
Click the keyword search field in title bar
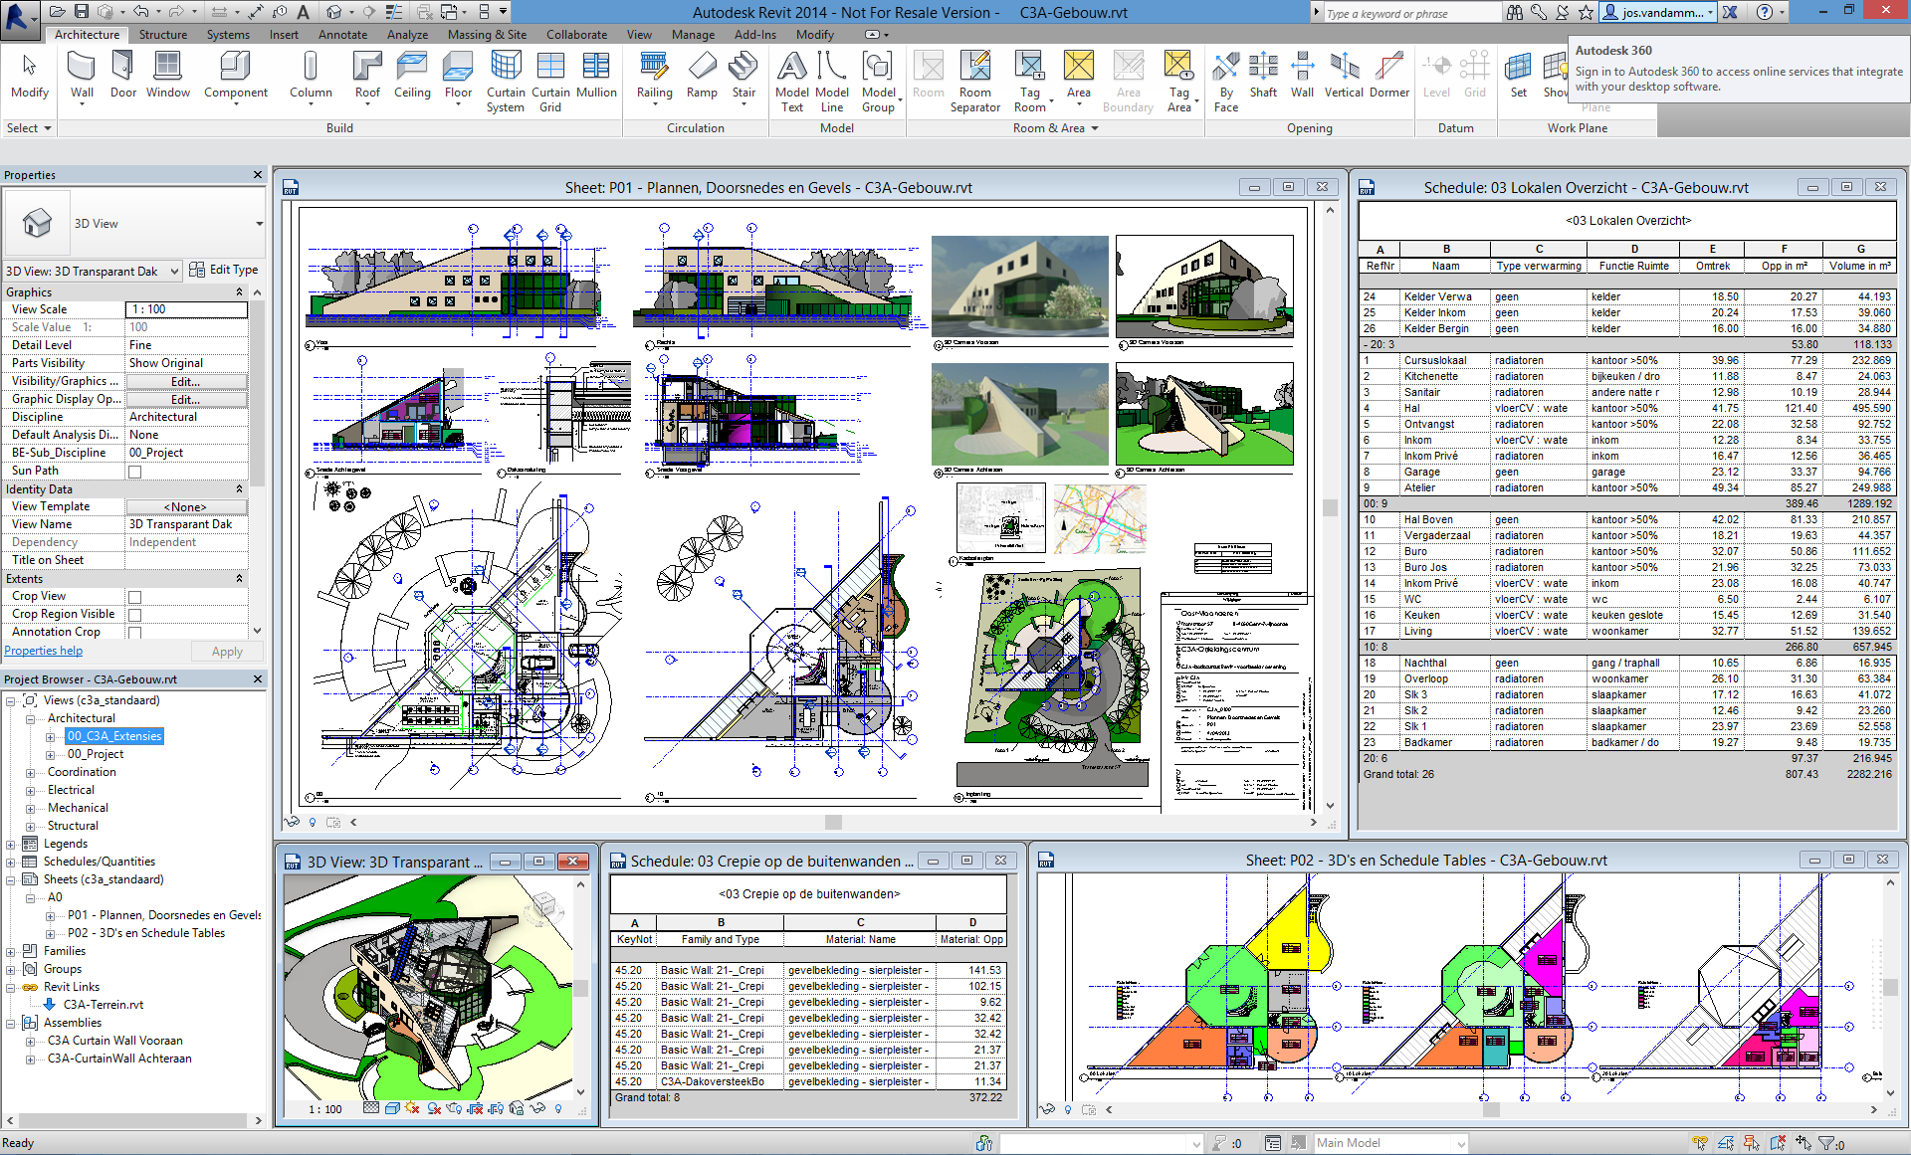1412,13
